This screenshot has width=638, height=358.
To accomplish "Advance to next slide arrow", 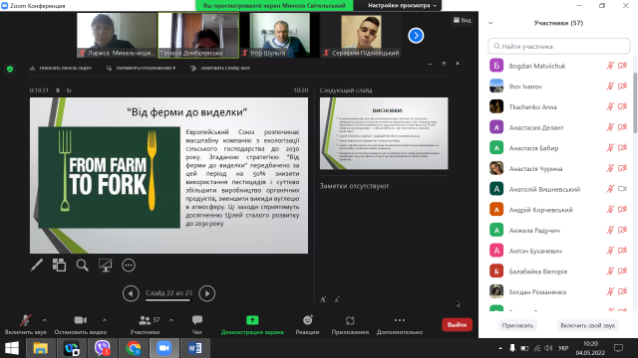I will click(207, 293).
